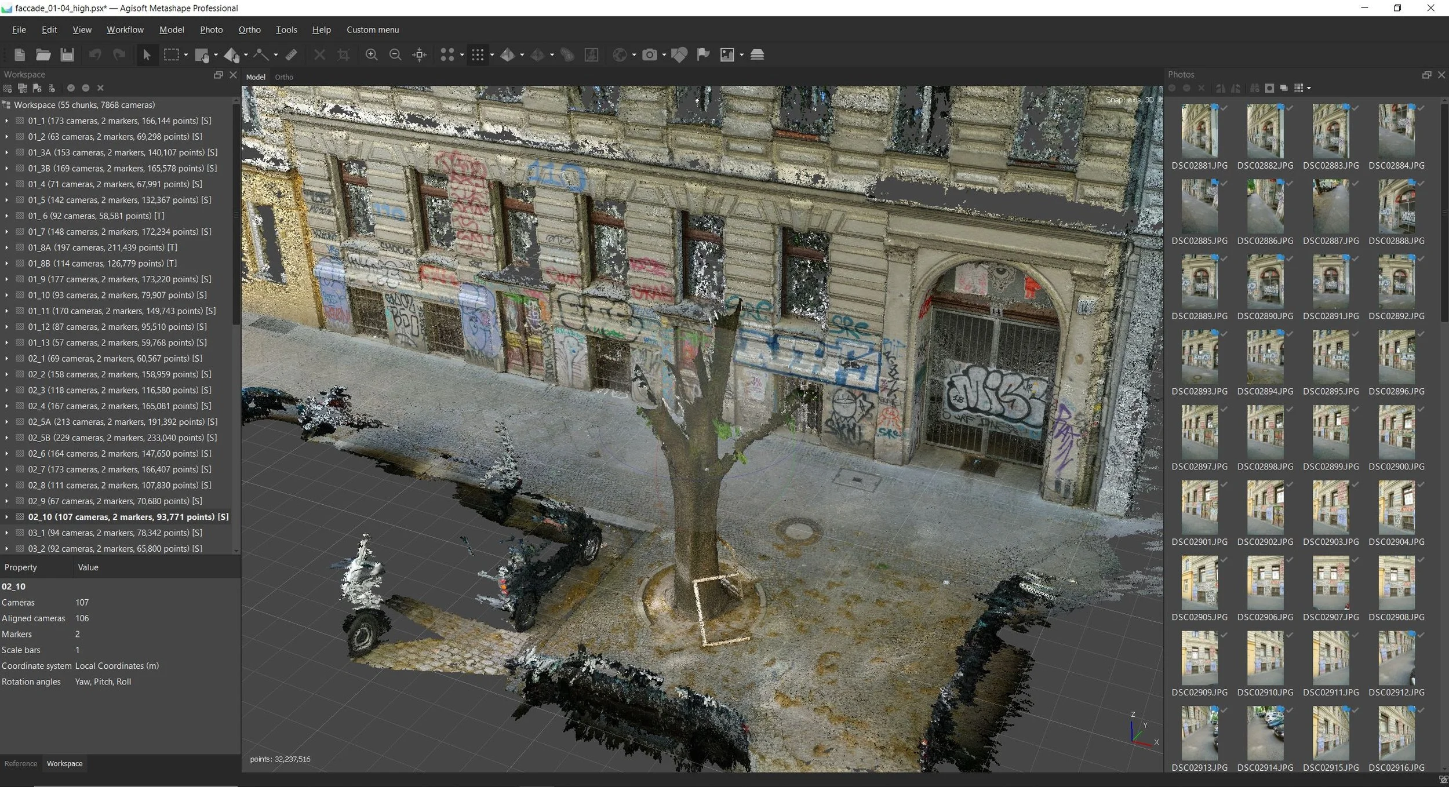
Task: Click the Zoom In magnifier icon
Action: 372,54
